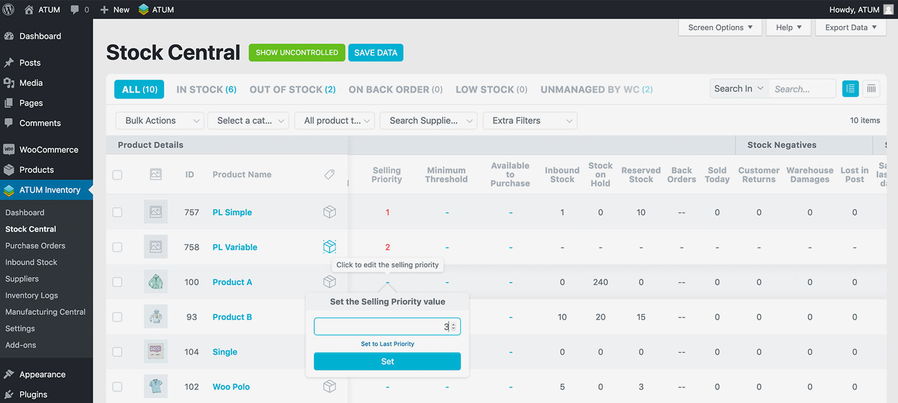Check the Woo Polo row checkbox
898x403 pixels.
(x=118, y=386)
